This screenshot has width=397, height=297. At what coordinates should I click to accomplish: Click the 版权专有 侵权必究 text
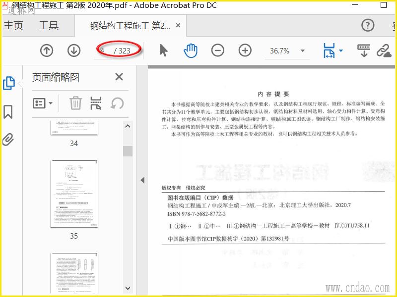pos(183,188)
